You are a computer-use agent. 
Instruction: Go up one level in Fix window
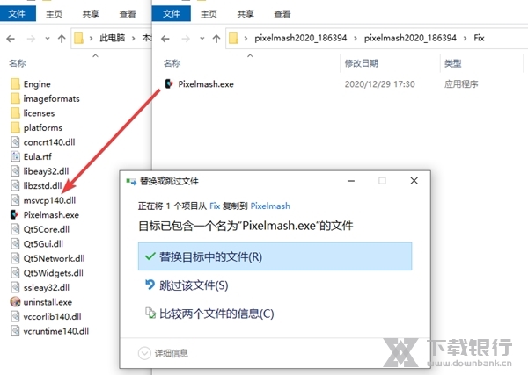216,39
